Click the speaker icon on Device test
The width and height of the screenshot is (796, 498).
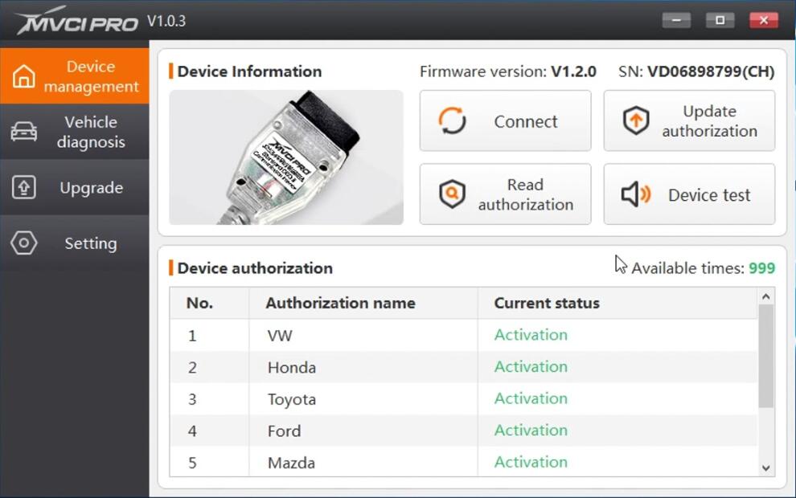pos(636,194)
